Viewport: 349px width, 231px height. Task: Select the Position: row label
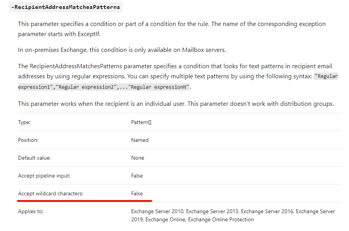pyautogui.click(x=28, y=140)
